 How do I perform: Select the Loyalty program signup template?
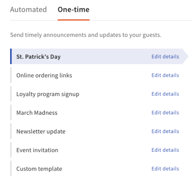click(x=48, y=94)
